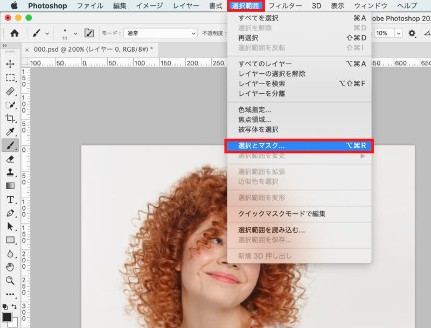The width and height of the screenshot is (431, 328).
Task: Reset to default foreground and background colors
Action: (5, 306)
